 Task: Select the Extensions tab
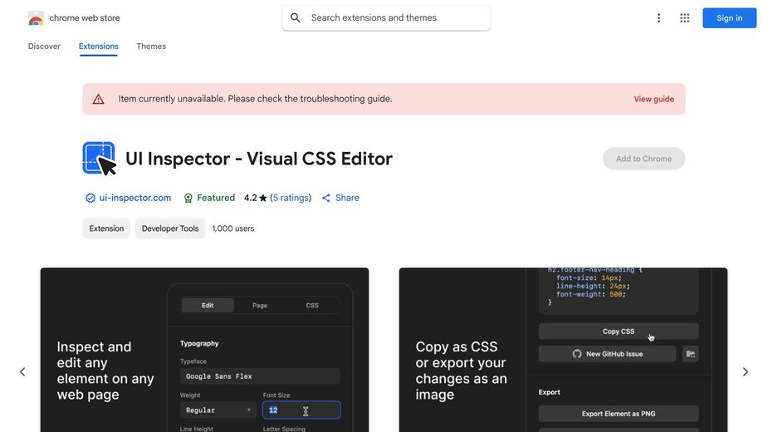pos(98,47)
